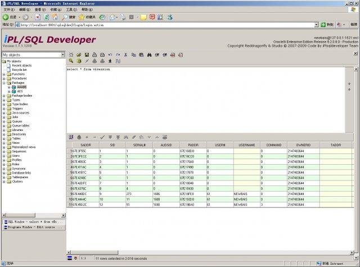Click the Internet Explorer Back button

10,17
